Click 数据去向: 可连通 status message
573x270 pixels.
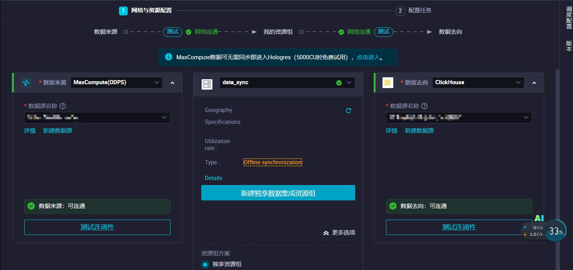[459, 206]
